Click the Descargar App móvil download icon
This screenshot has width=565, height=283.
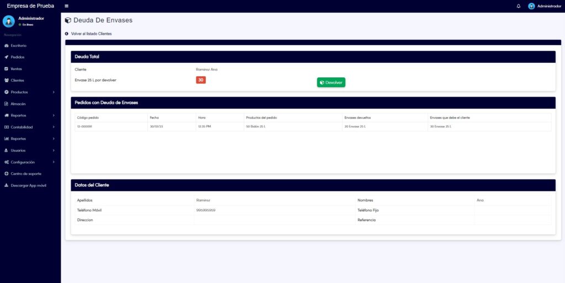[6, 185]
